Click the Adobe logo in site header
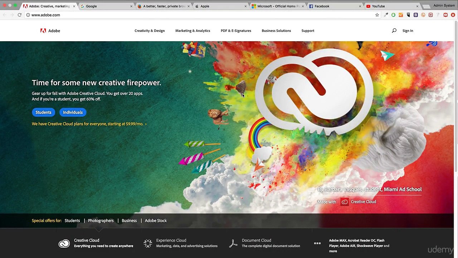This screenshot has width=458, height=258. click(x=50, y=31)
